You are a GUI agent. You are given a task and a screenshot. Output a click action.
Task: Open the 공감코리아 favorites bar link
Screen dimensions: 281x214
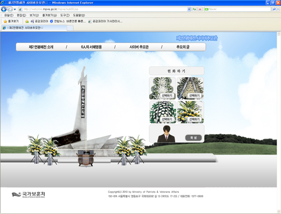pyautogui.click(x=39, y=22)
